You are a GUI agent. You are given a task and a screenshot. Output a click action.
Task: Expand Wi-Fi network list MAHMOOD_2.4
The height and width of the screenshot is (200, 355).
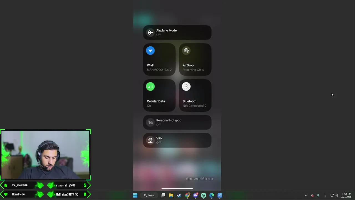click(x=159, y=70)
